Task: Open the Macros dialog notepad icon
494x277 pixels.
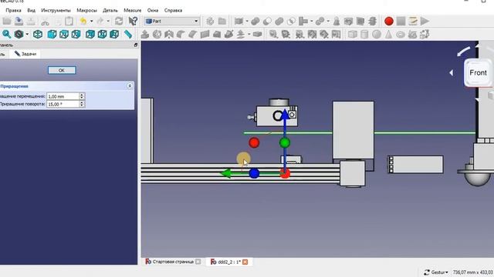Action: coord(413,21)
